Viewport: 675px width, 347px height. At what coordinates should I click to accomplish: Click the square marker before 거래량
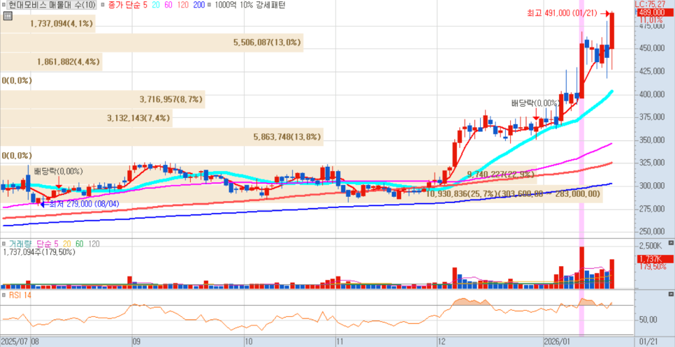pyautogui.click(x=4, y=244)
